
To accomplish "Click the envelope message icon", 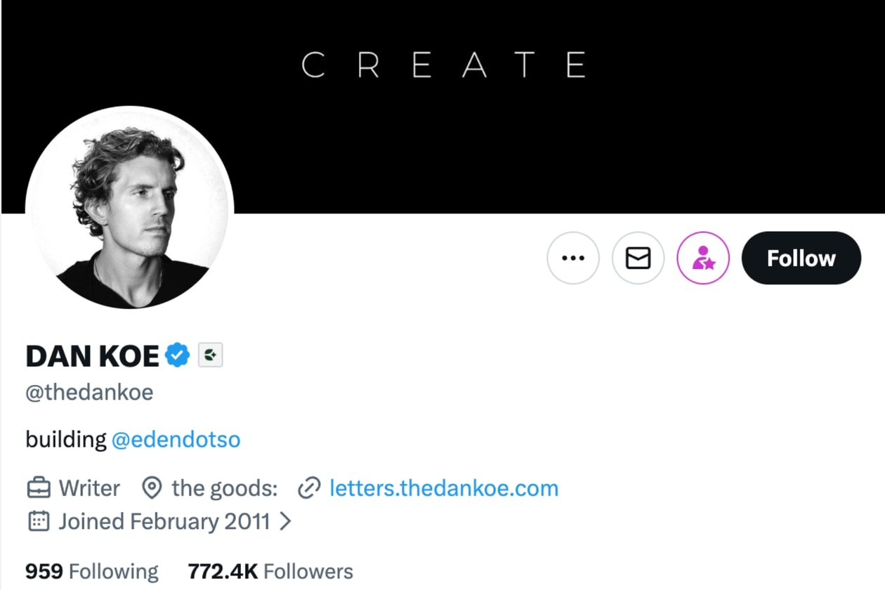I will pyautogui.click(x=638, y=258).
